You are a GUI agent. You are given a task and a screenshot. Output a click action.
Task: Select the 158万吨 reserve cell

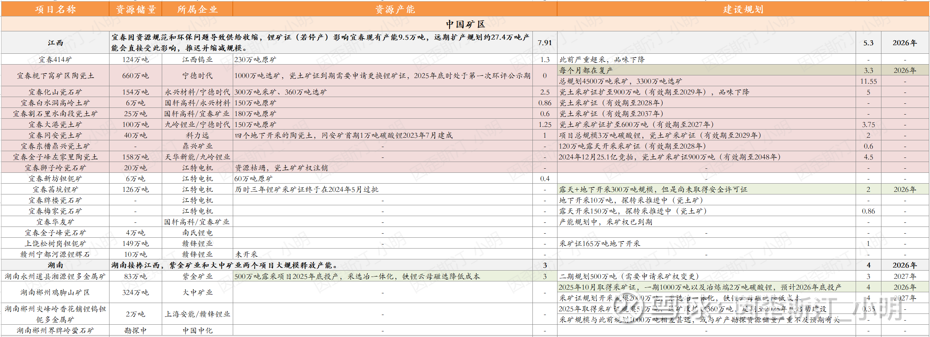[x=136, y=157]
